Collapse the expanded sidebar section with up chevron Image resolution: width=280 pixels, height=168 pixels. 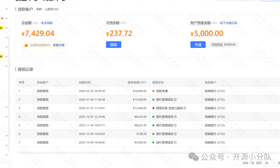click(6, 66)
